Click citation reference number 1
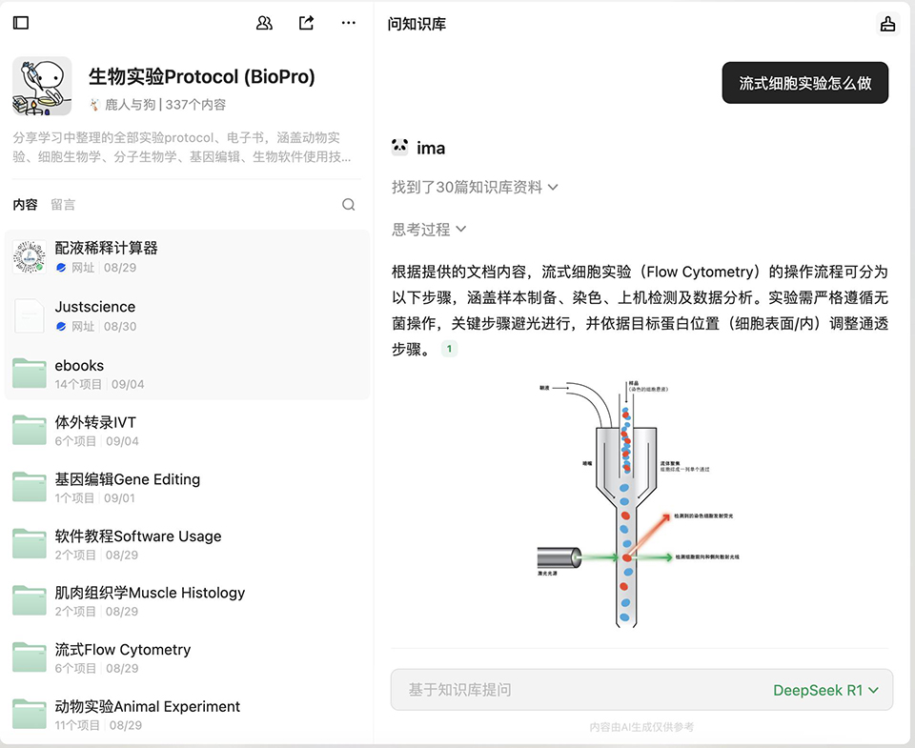Viewport: 915px width, 748px height. 449,350
